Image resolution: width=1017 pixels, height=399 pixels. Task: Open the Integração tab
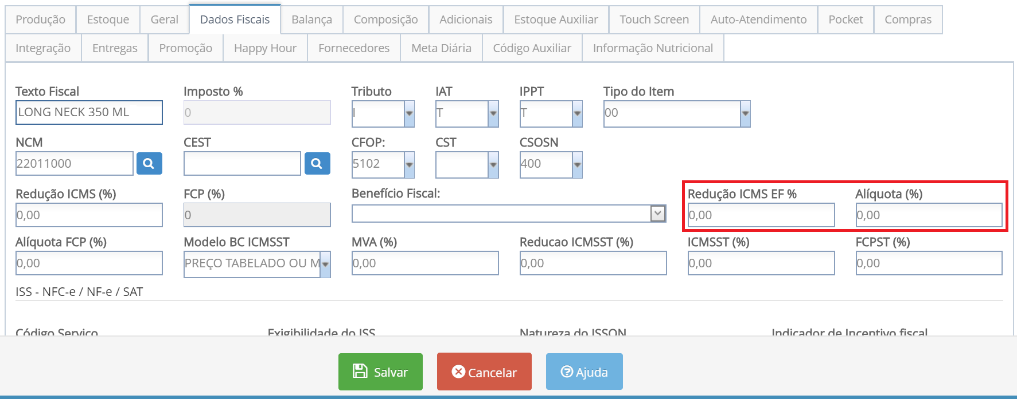43,48
